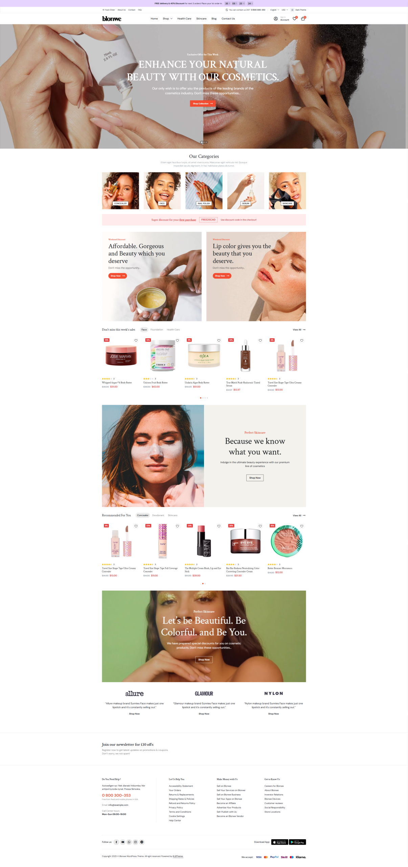The image size is (408, 867).
Task: Open the wishlist heart icon in header
Action: tap(294, 19)
